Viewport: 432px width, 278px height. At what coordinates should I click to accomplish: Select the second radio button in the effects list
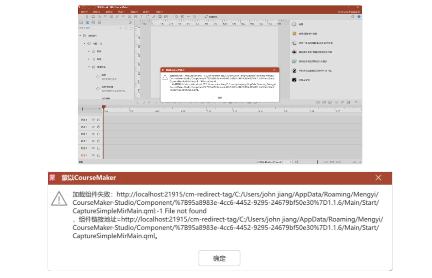coord(98,88)
